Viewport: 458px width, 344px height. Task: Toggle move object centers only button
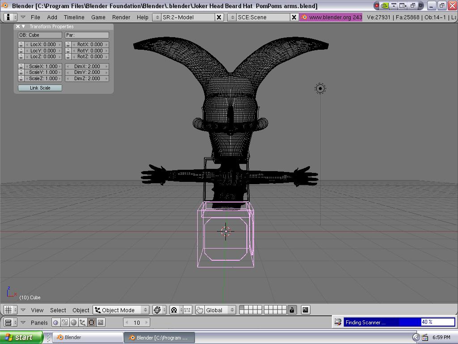tap(187, 310)
